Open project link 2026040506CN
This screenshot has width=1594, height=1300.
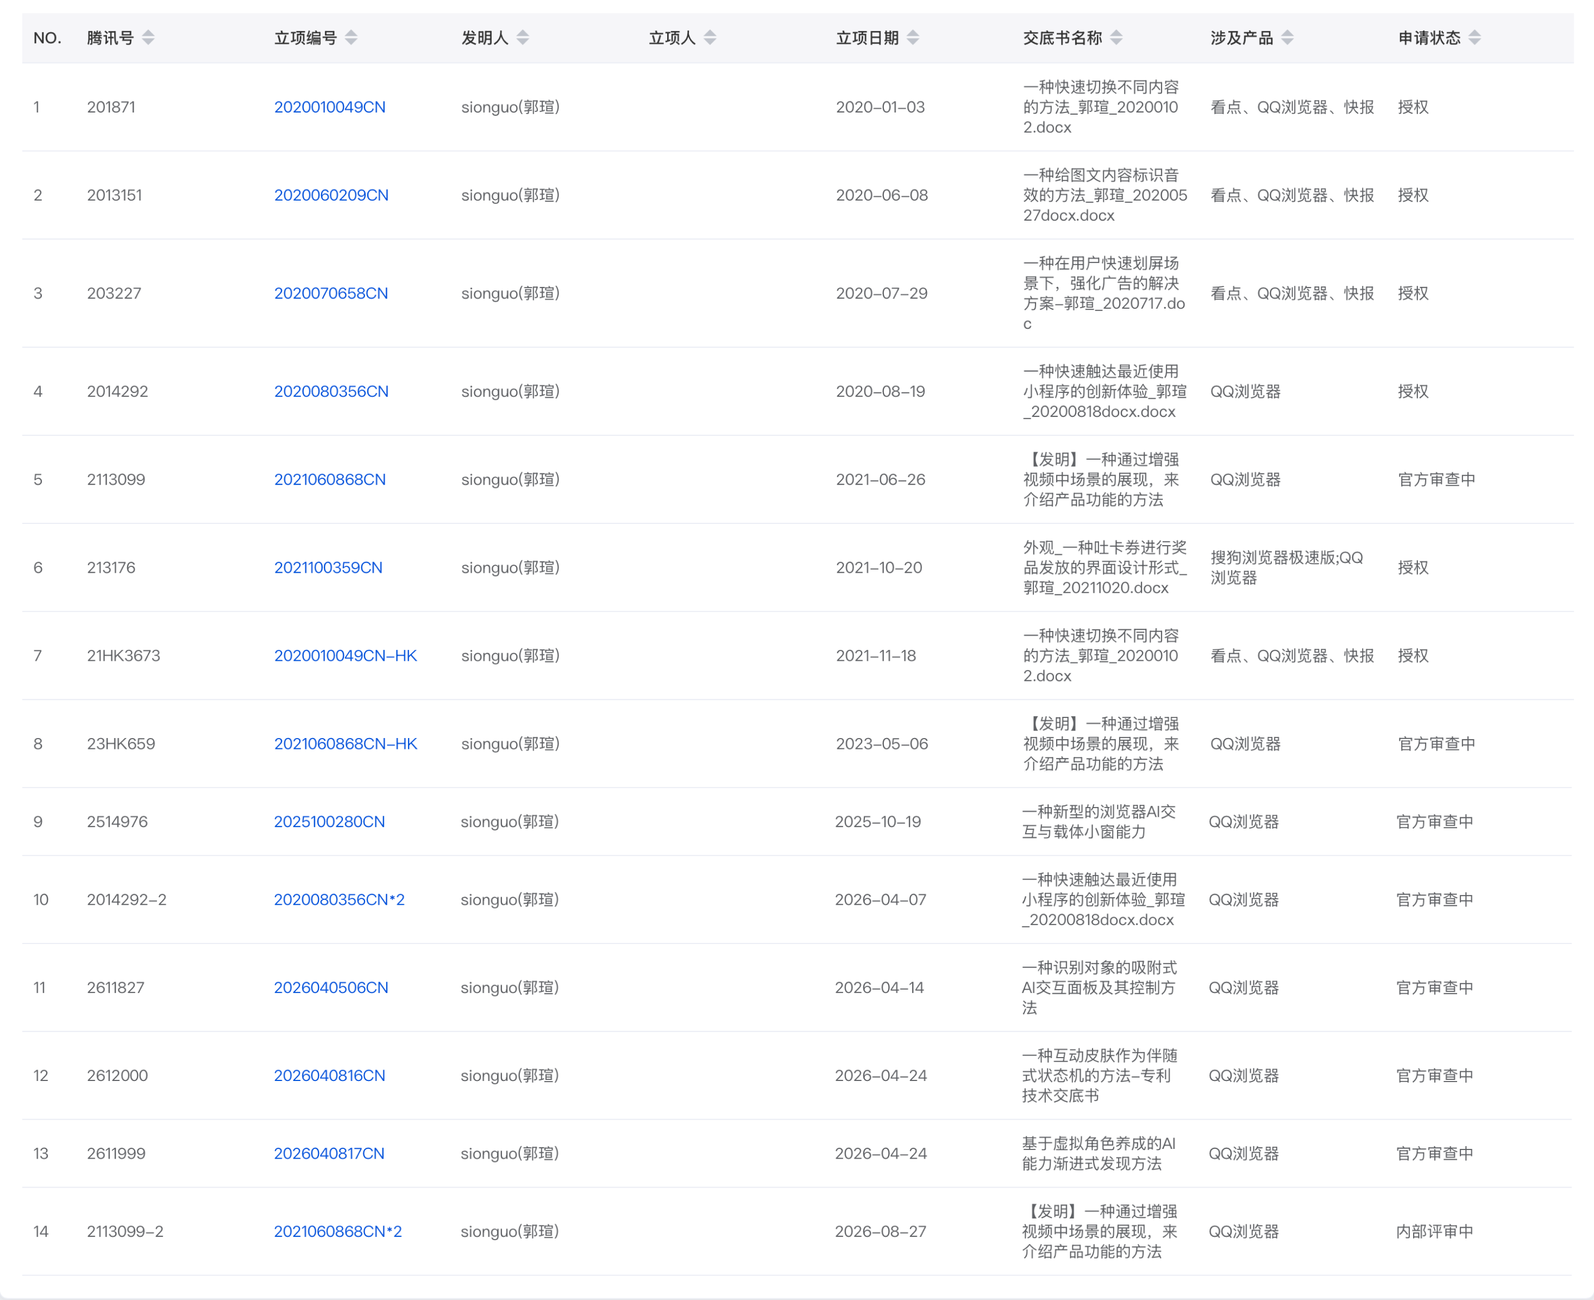click(x=331, y=987)
